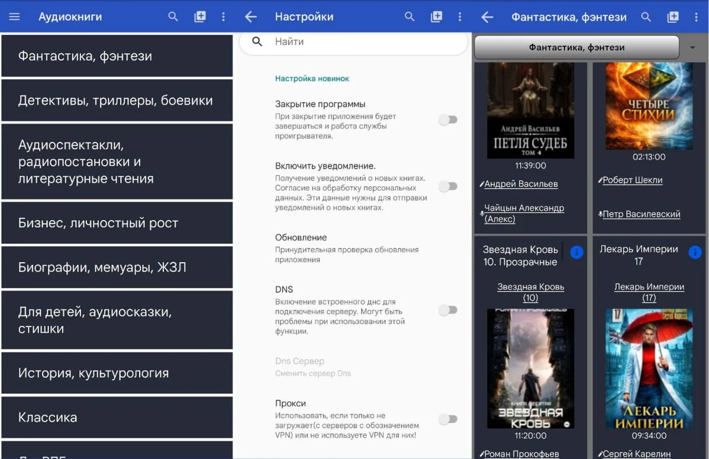The image size is (709, 459).
Task: Toggle the Закрытие программы switch
Action: [448, 120]
